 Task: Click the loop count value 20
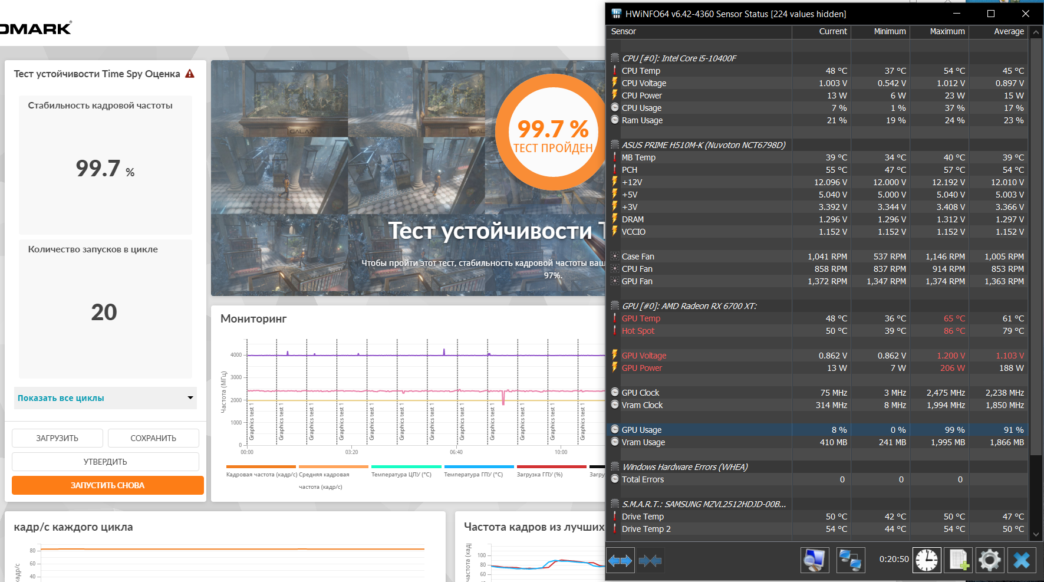pyautogui.click(x=104, y=312)
